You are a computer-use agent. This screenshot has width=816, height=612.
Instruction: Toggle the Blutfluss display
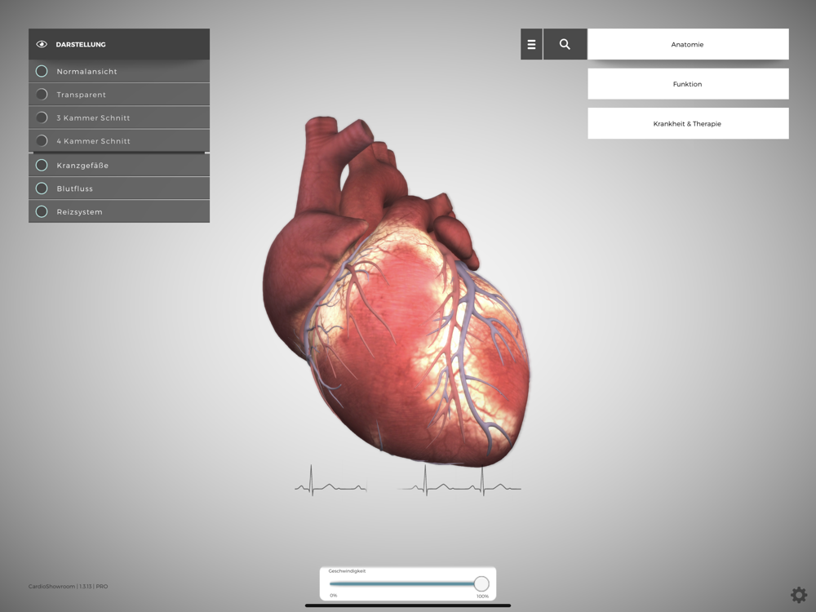pos(42,188)
